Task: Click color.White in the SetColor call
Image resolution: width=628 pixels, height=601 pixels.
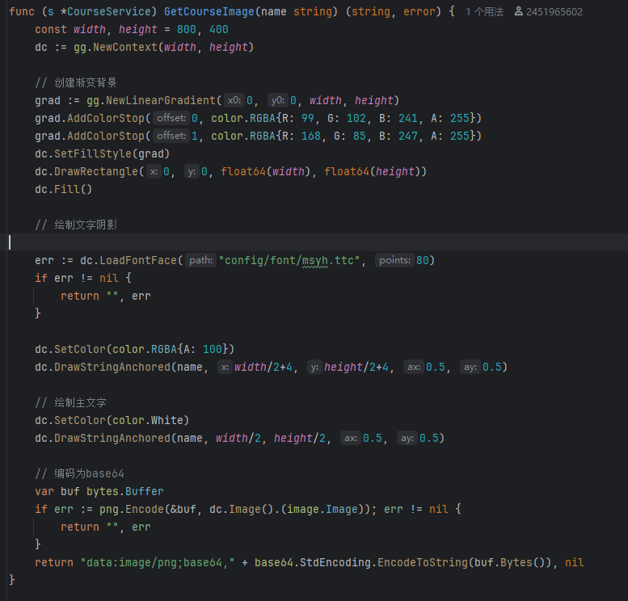Action: (x=147, y=420)
